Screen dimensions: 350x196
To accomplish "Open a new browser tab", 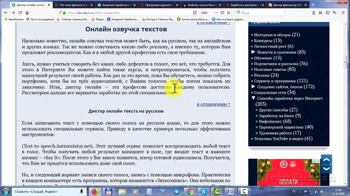I will (313, 5).
